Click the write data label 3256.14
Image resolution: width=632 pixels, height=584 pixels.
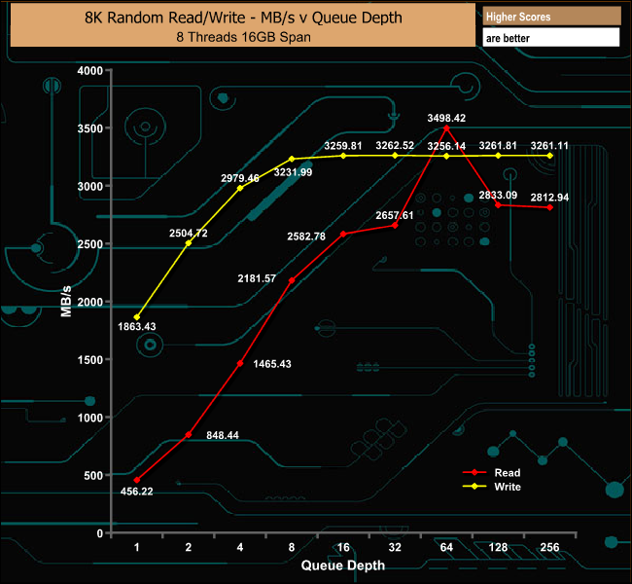[446, 146]
